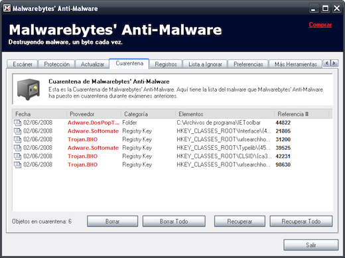Select Adware.Softomate entry with reference 39525

[93, 148]
